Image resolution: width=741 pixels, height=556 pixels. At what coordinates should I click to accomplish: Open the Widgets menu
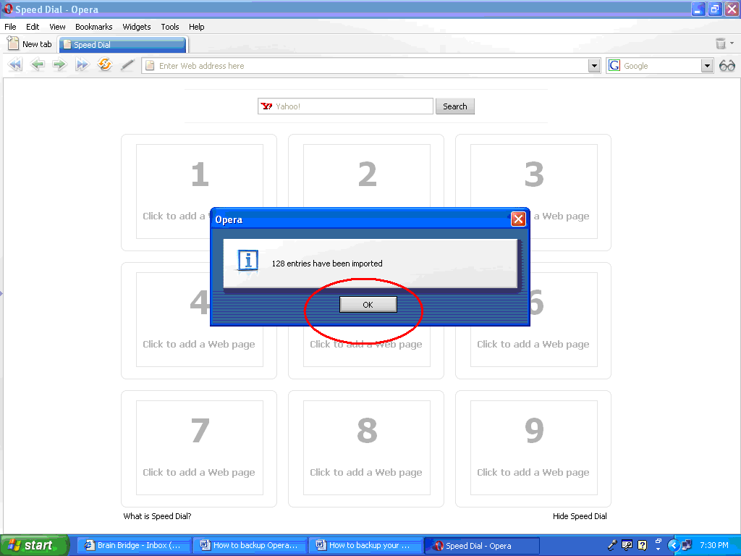(137, 27)
